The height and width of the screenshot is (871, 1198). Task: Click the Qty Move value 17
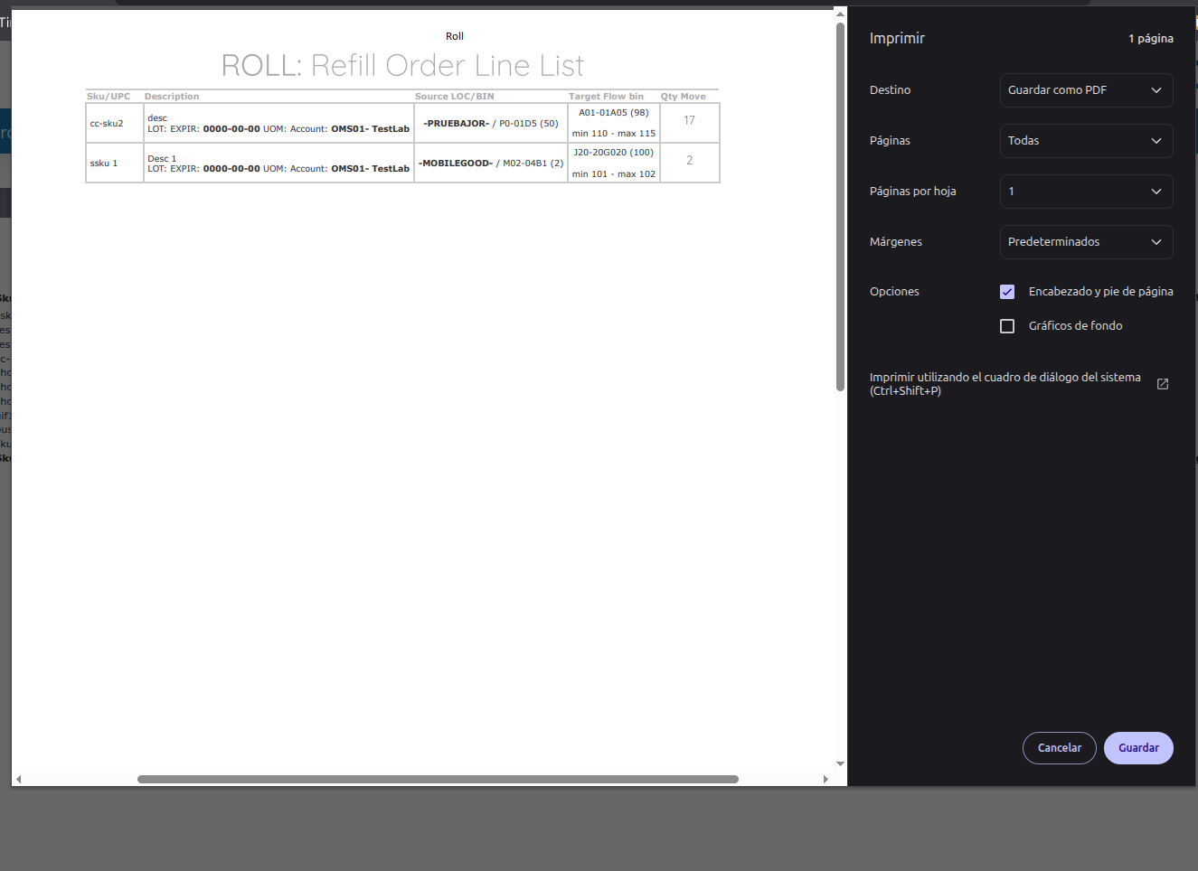click(689, 121)
